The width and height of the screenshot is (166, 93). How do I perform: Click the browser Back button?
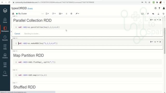click(x=2, y=2)
